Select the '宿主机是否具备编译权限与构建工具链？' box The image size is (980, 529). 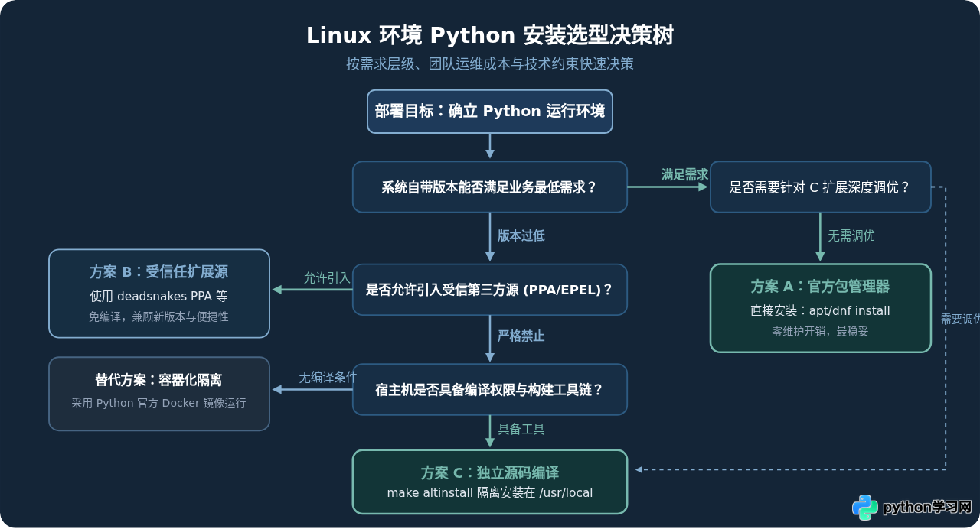pyautogui.click(x=490, y=390)
